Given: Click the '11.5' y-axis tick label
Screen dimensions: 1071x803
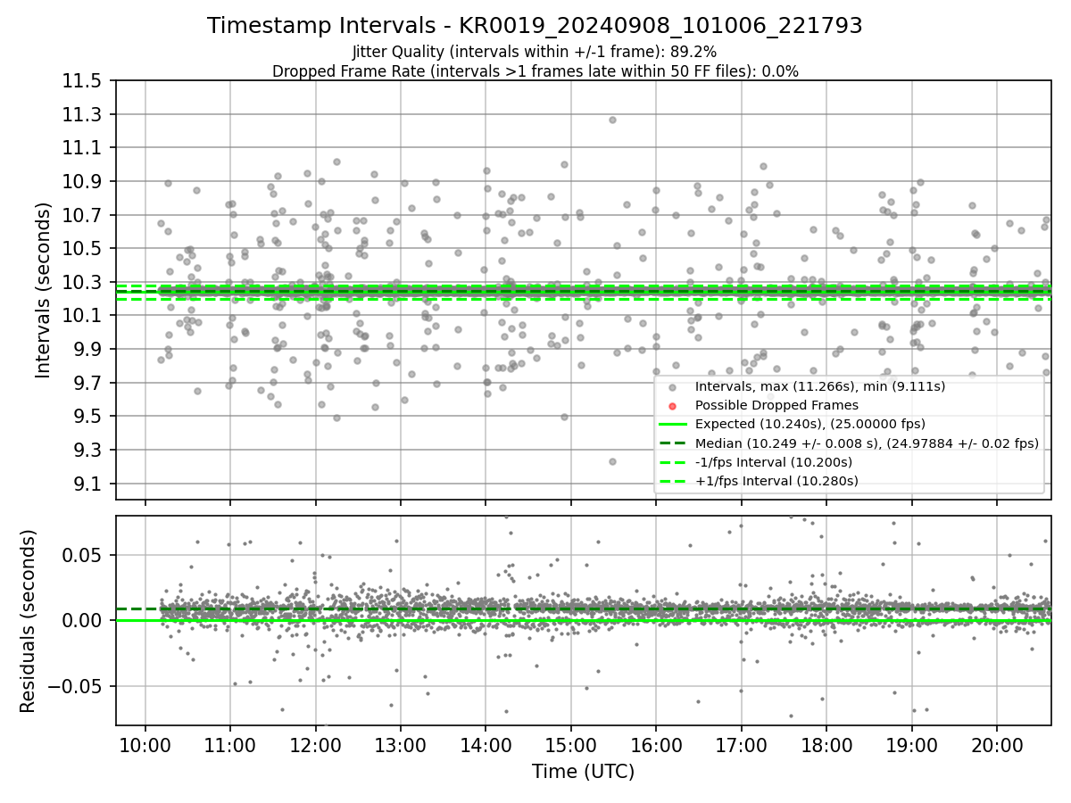Looking at the screenshot, I should [x=83, y=81].
